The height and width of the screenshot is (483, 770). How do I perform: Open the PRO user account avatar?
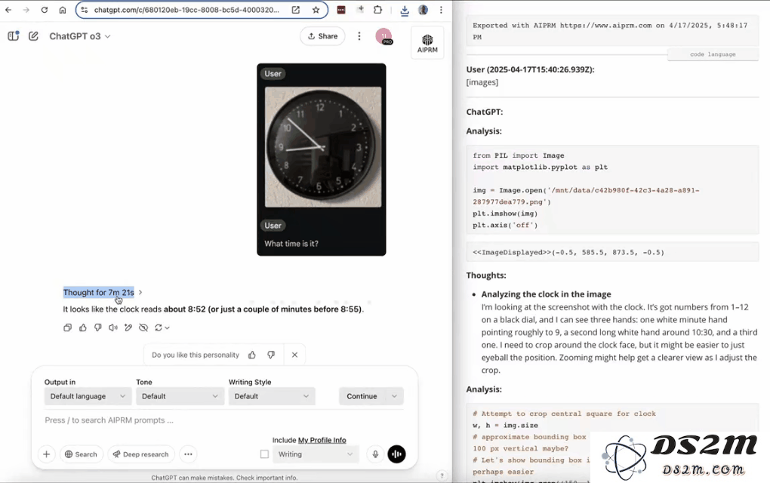(383, 36)
